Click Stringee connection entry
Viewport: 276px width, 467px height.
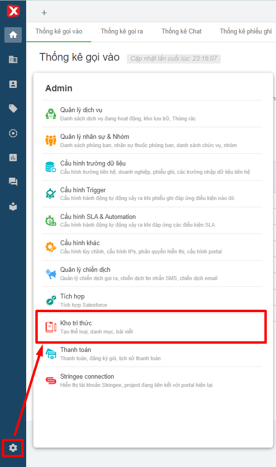tap(152, 380)
